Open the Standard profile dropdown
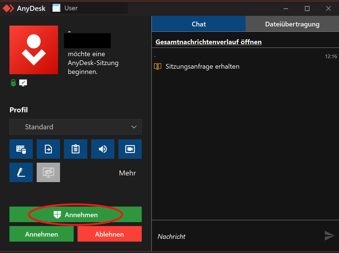 76,127
